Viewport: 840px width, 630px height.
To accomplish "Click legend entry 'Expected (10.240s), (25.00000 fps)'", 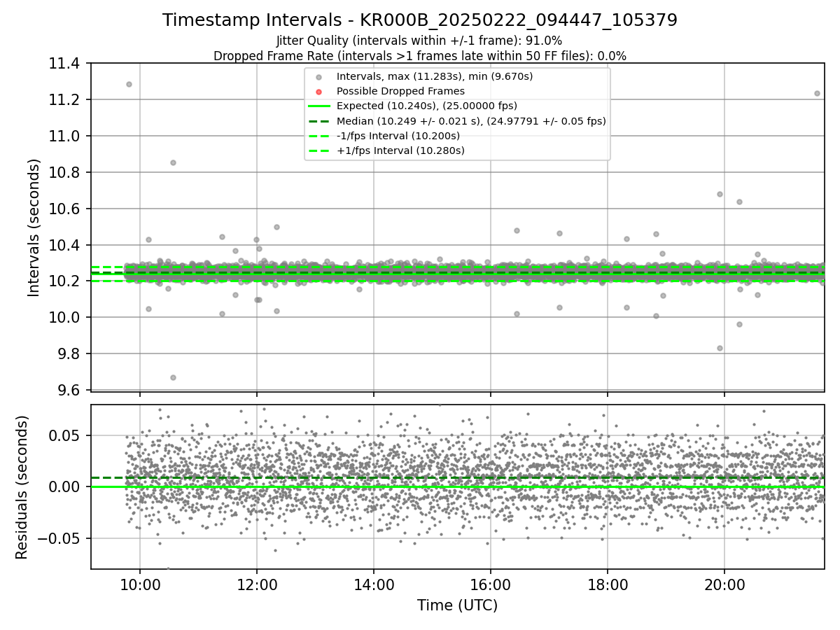I will pos(427,106).
